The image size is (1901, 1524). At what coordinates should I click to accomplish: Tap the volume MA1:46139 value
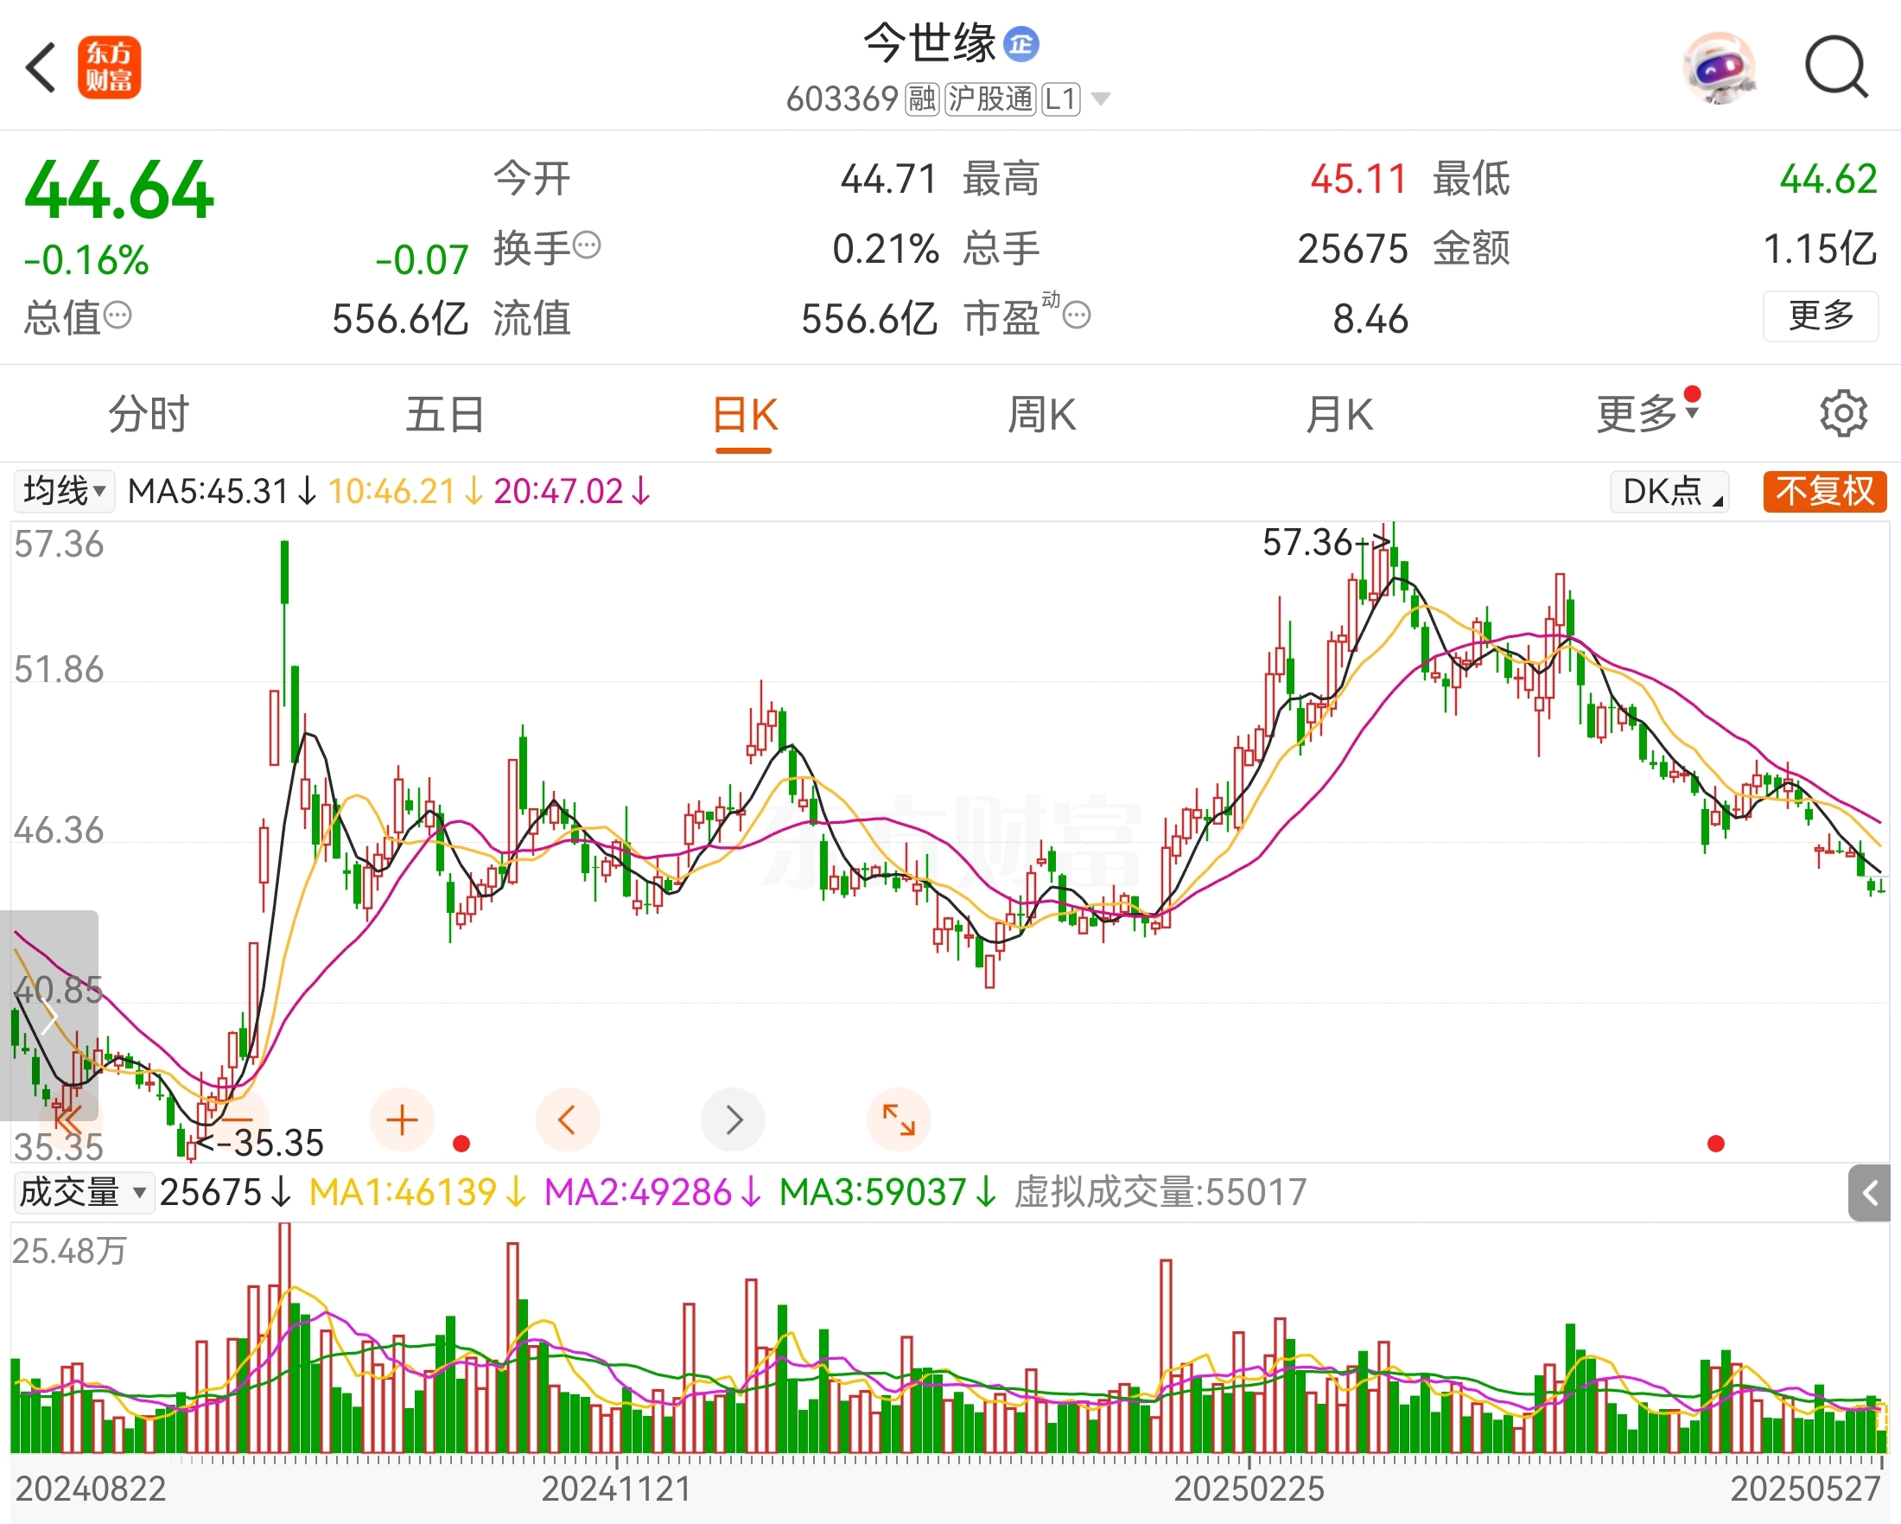coord(418,1191)
